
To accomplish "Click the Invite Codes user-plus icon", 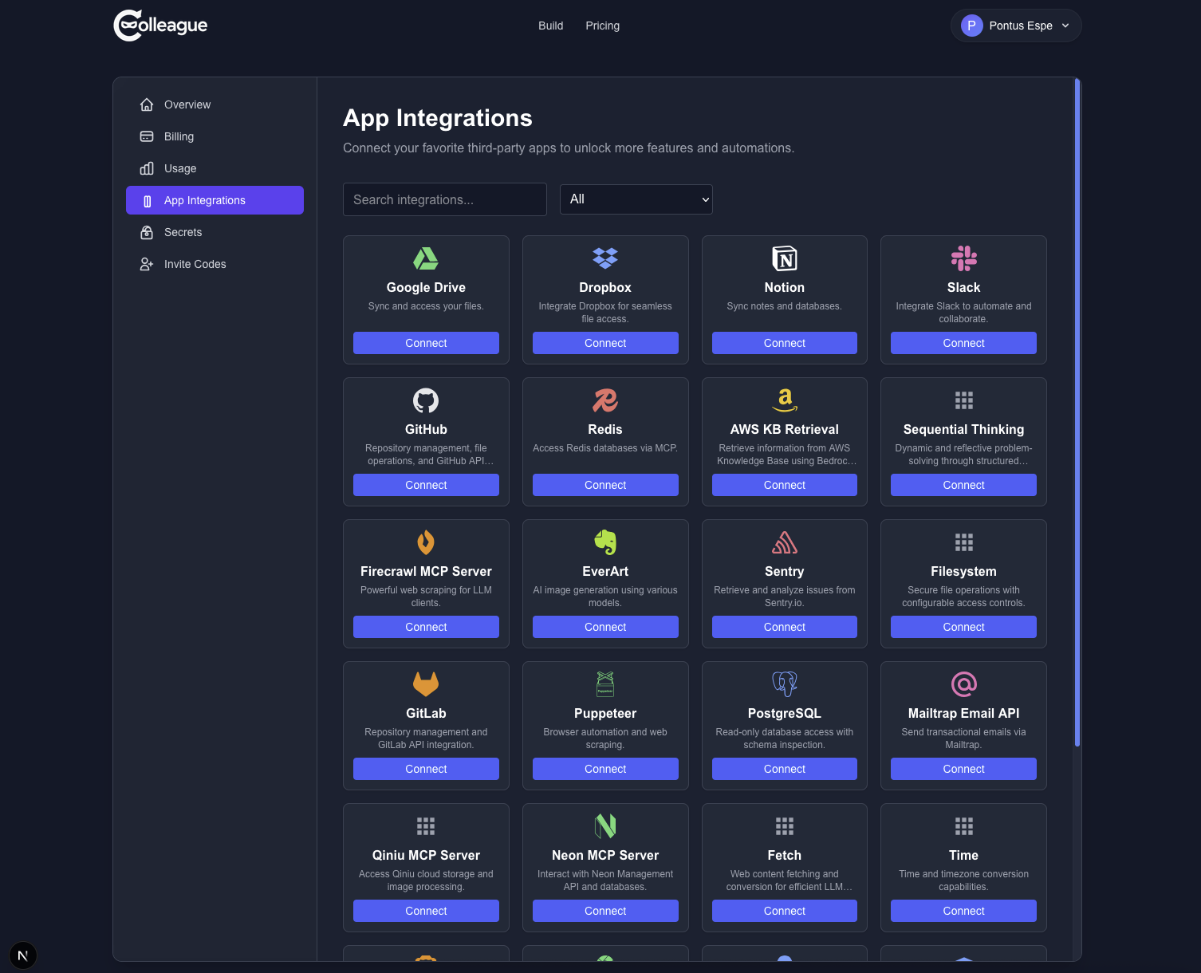I will [x=147, y=264].
